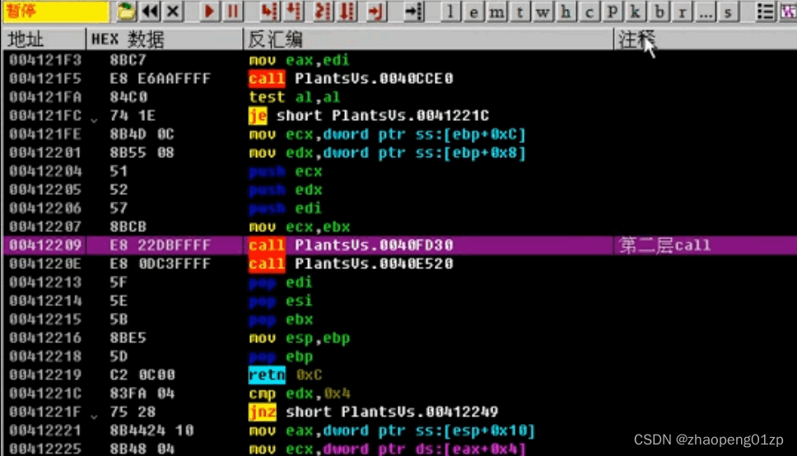Click hex bytes 8B4424 10
Viewport: 797px width, 456px height.
[151, 430]
